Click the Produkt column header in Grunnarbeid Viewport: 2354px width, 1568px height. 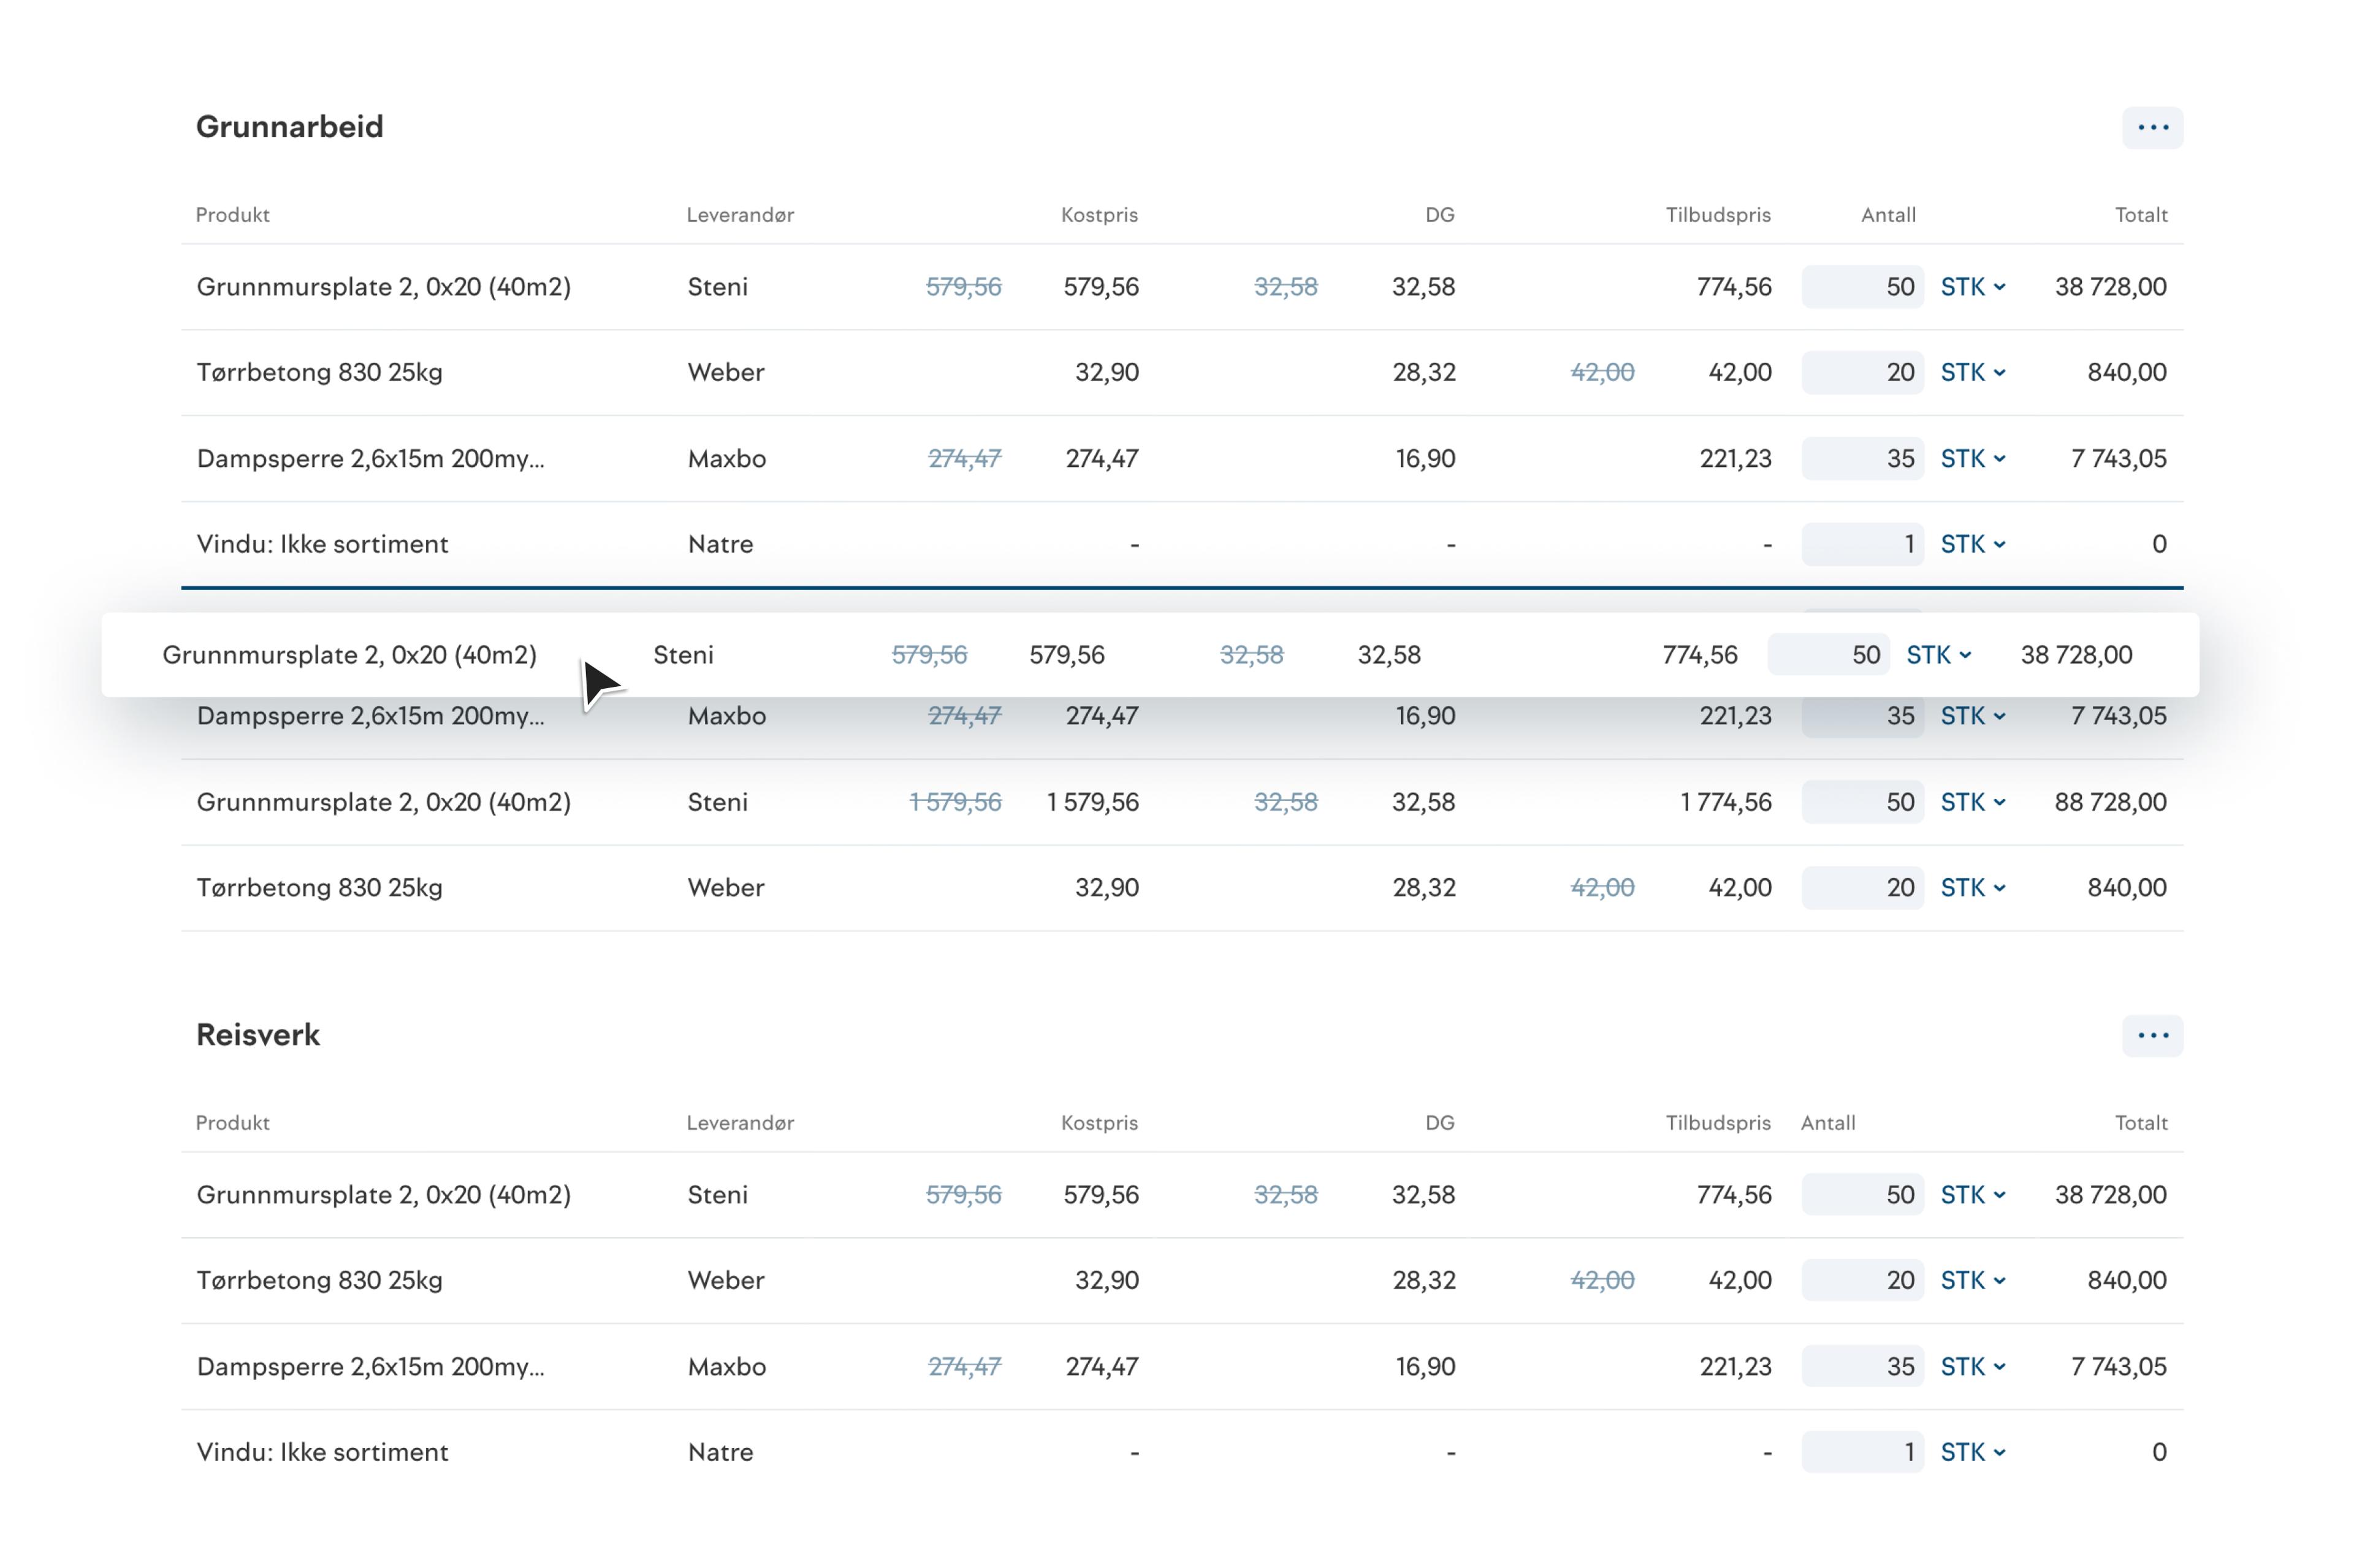pos(232,215)
